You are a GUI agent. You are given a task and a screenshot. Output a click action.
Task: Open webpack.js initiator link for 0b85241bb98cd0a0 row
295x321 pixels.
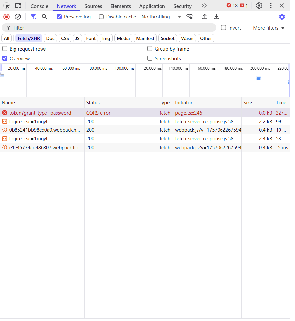[208, 130]
